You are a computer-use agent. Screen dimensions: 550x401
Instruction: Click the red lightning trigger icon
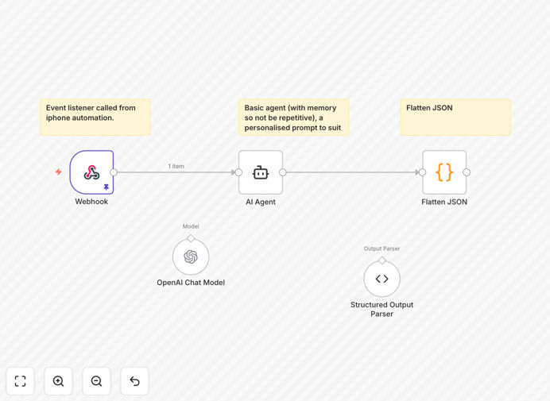pos(59,172)
